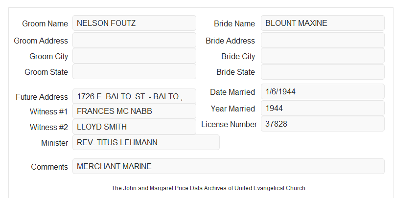Select the empty Groom City field

click(134, 56)
